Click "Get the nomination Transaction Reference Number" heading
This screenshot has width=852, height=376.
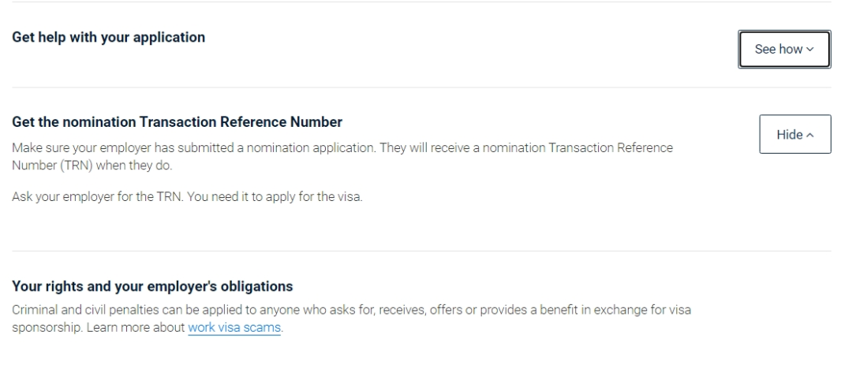[x=177, y=122]
